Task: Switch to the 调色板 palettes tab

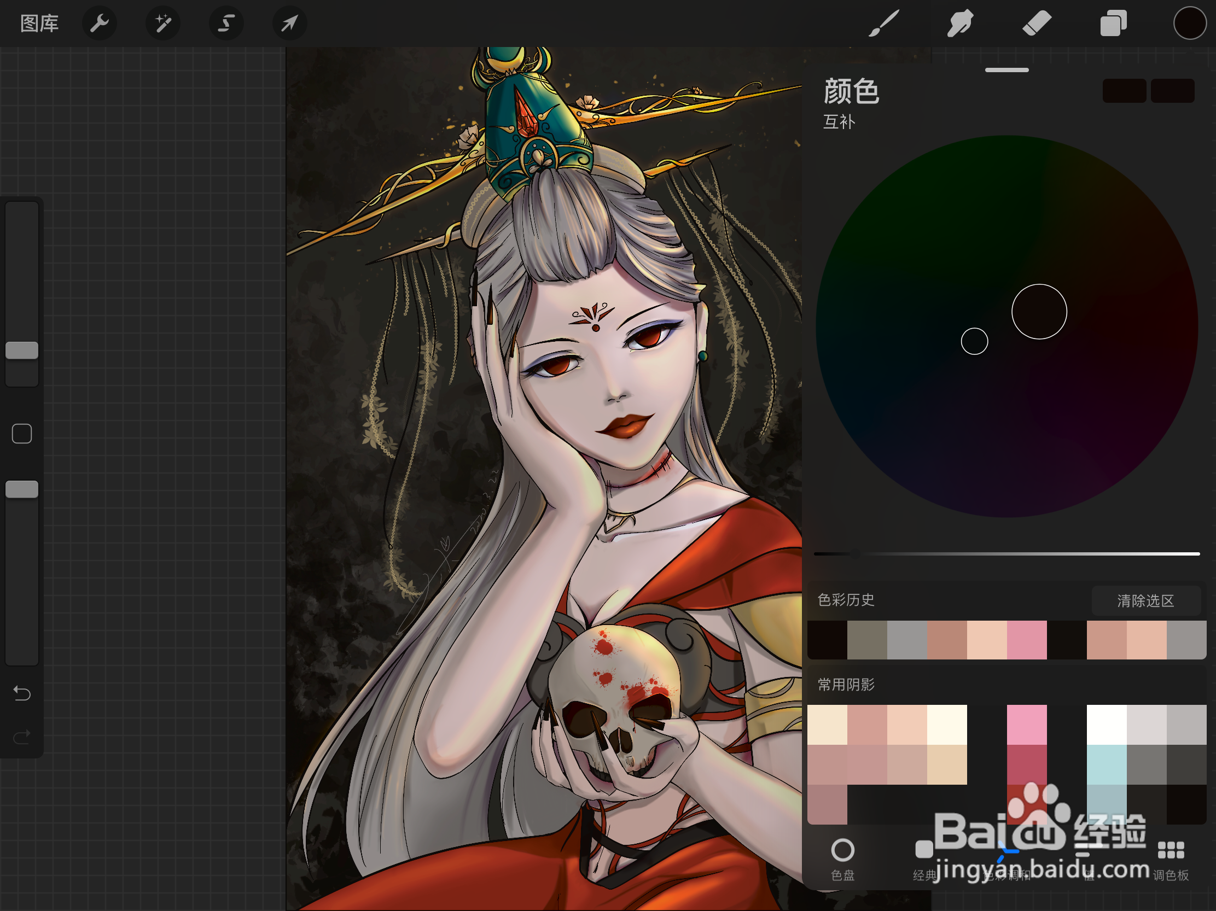Action: 1171,860
